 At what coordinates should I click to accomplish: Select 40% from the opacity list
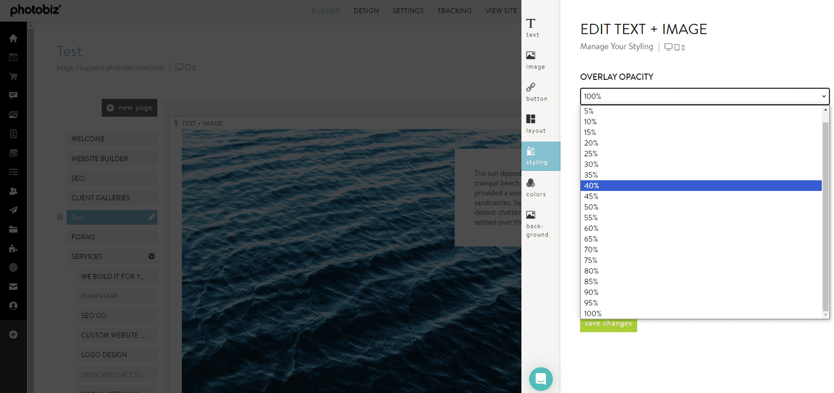tap(701, 186)
